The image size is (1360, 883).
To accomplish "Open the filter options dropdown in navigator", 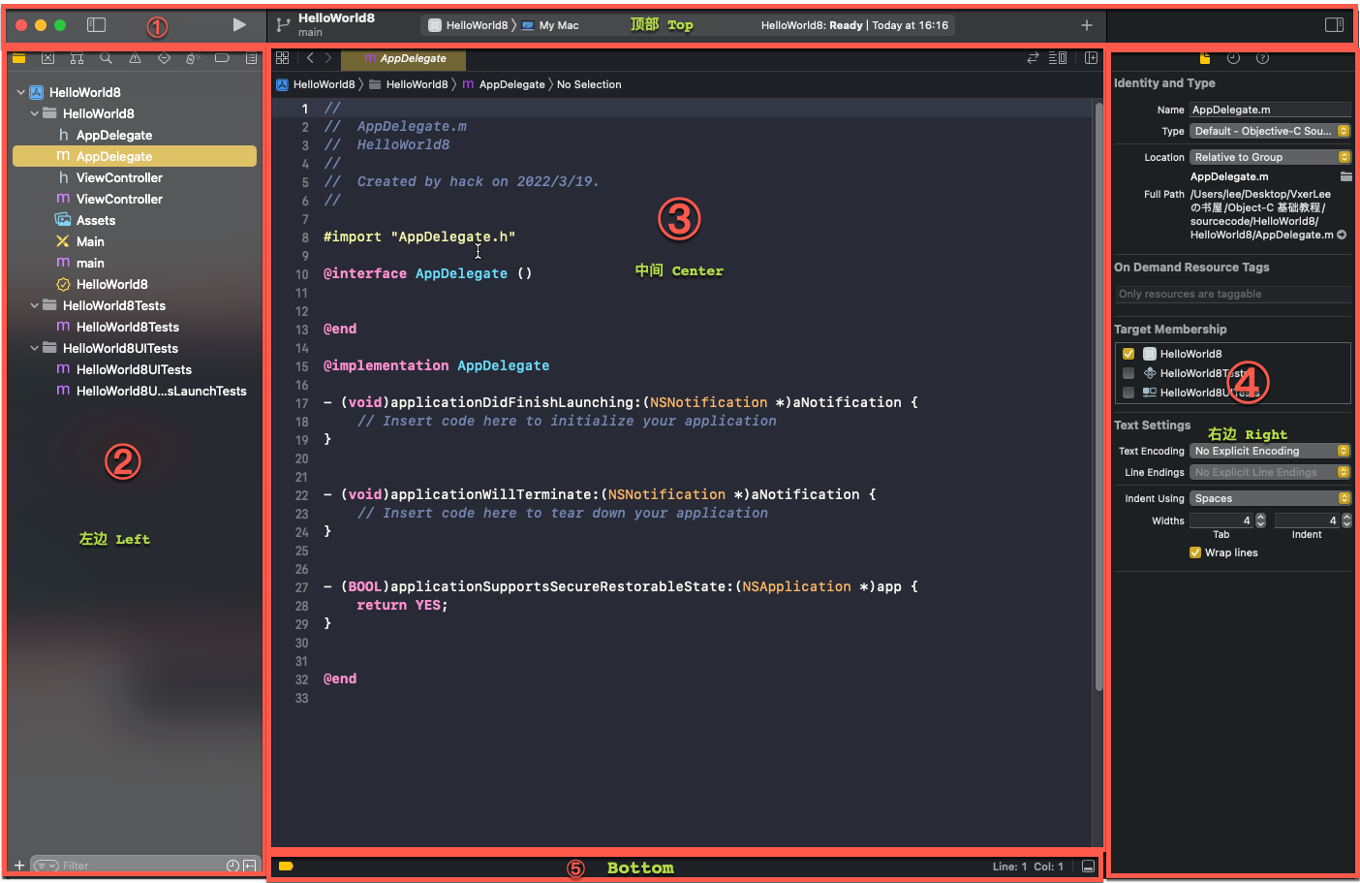I will [46, 866].
